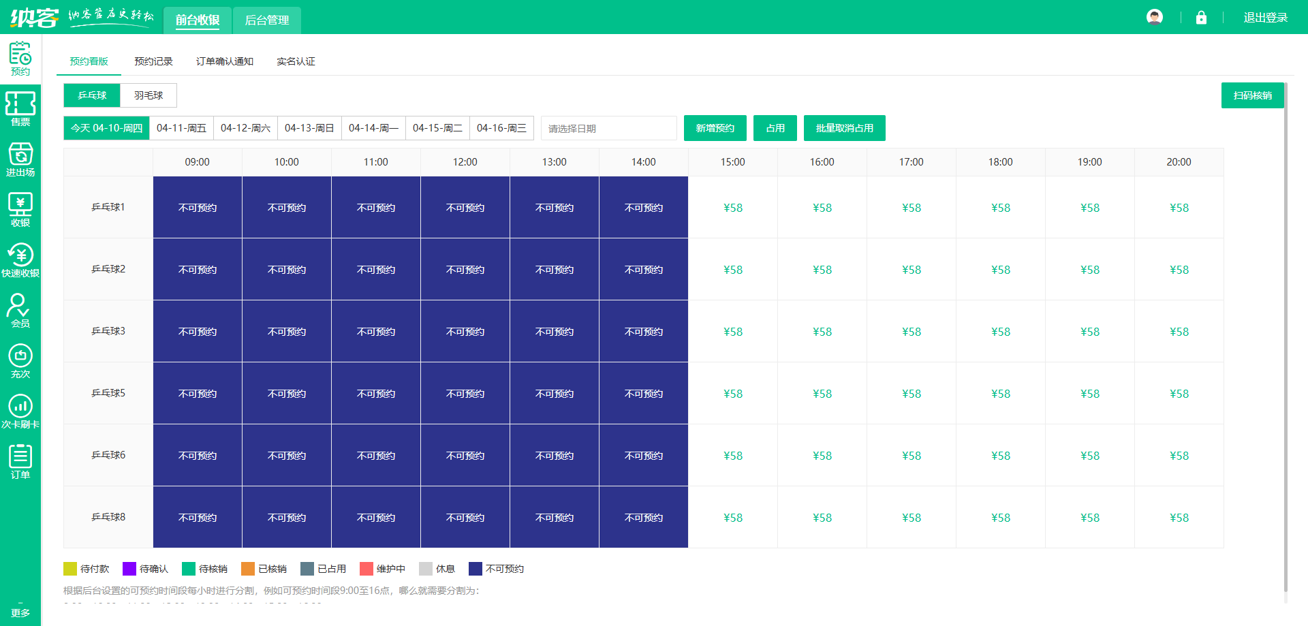This screenshot has height=626, width=1308.
Task: Click 乒乓球1 09:00 不可预约 cell
Action: [x=198, y=208]
